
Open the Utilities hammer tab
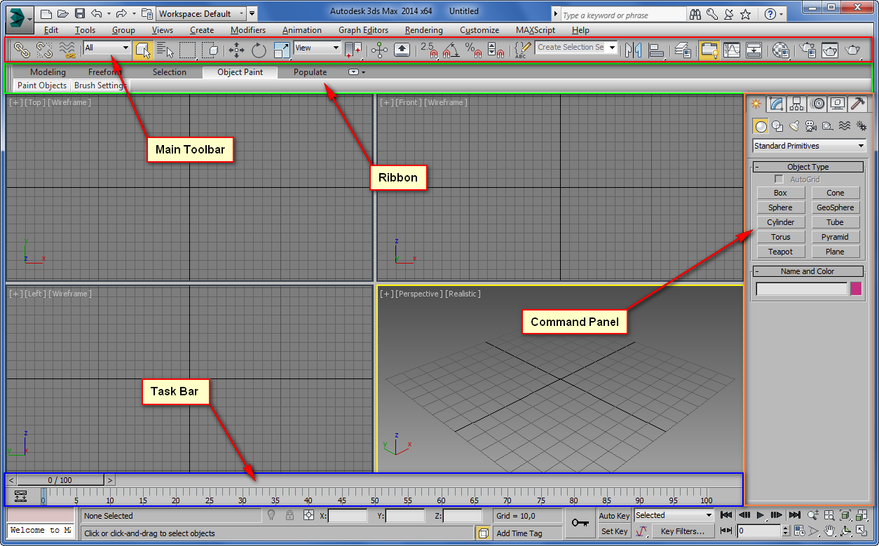tap(858, 104)
